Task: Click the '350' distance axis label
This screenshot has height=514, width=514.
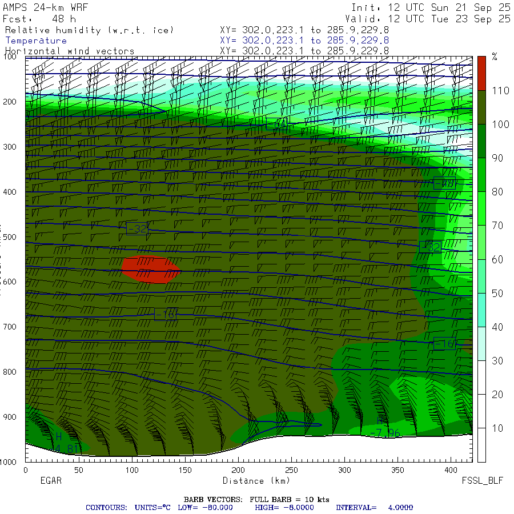Action: (397, 470)
